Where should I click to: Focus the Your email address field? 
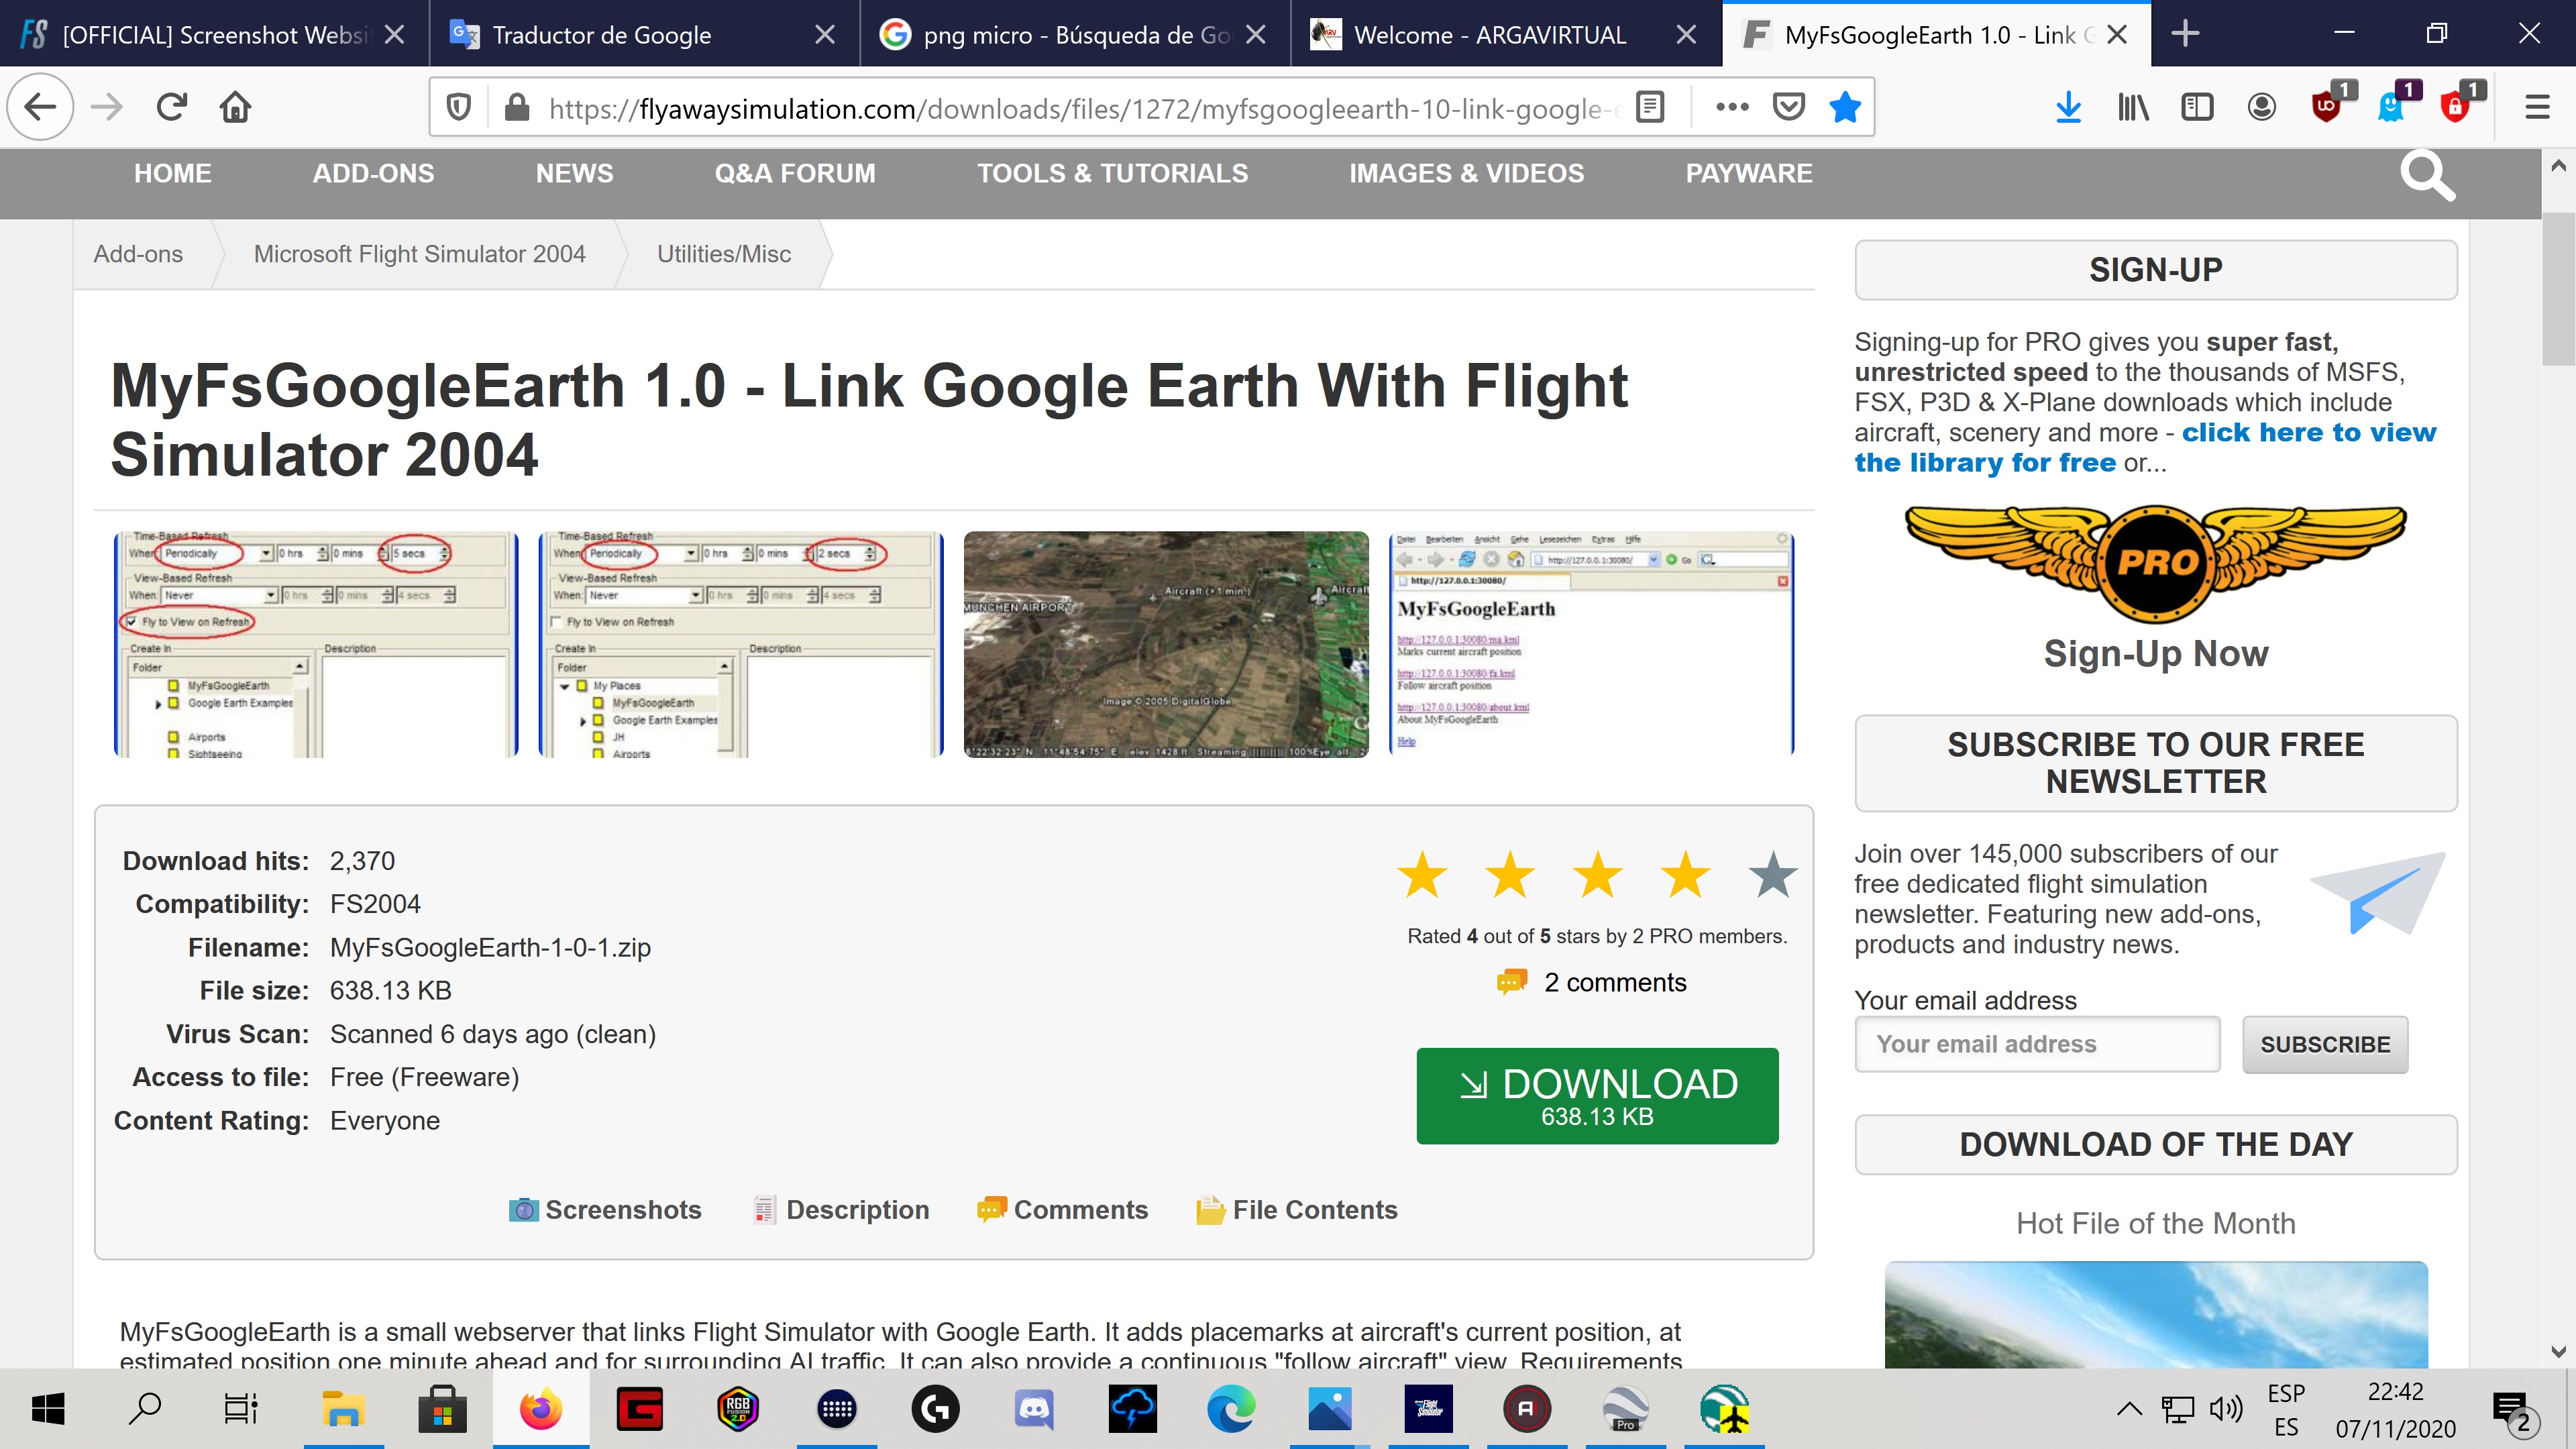pyautogui.click(x=2037, y=1044)
